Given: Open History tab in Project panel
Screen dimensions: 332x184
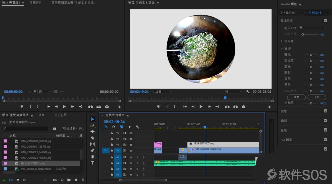Looking at the screenshot, I should (60, 115).
